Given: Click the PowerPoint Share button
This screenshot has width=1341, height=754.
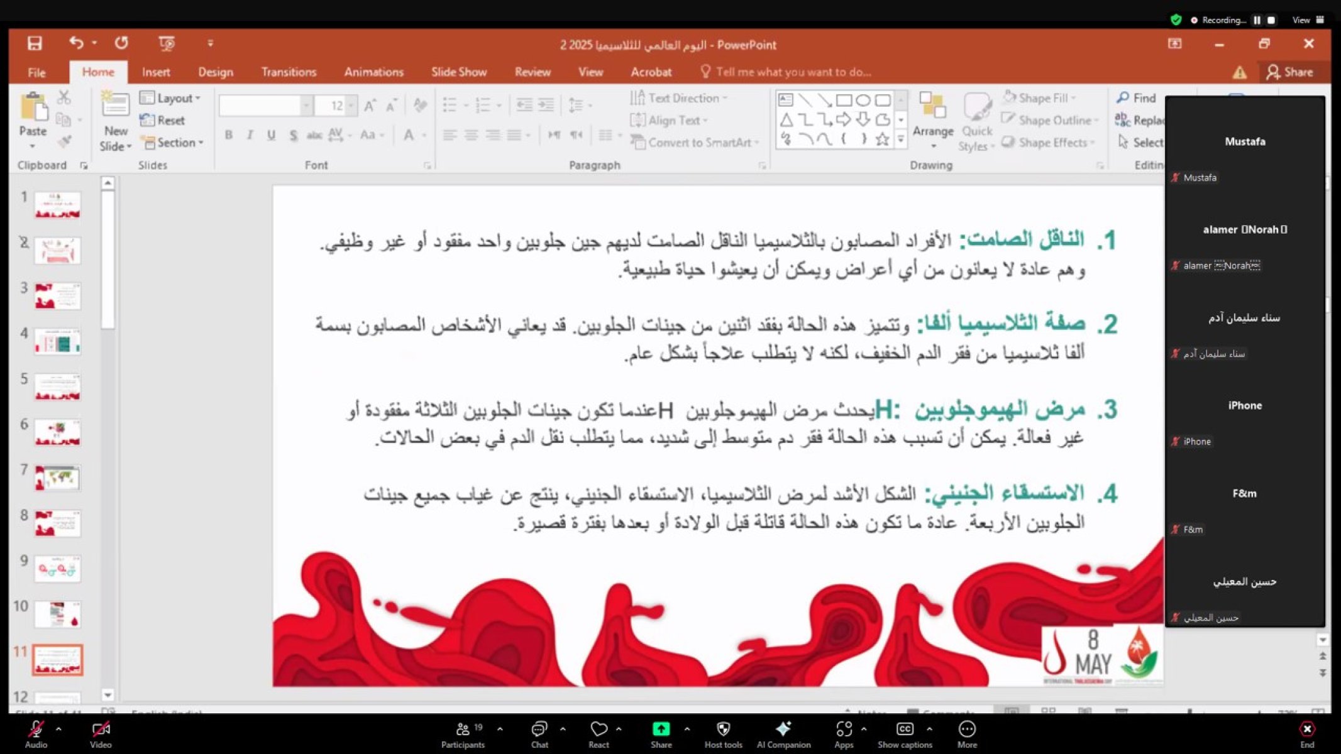Looking at the screenshot, I should coord(1290,72).
